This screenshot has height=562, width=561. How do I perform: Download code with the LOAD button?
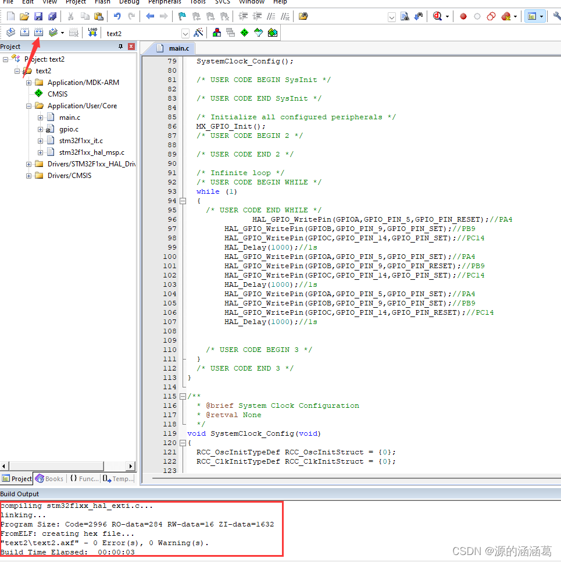(x=92, y=33)
